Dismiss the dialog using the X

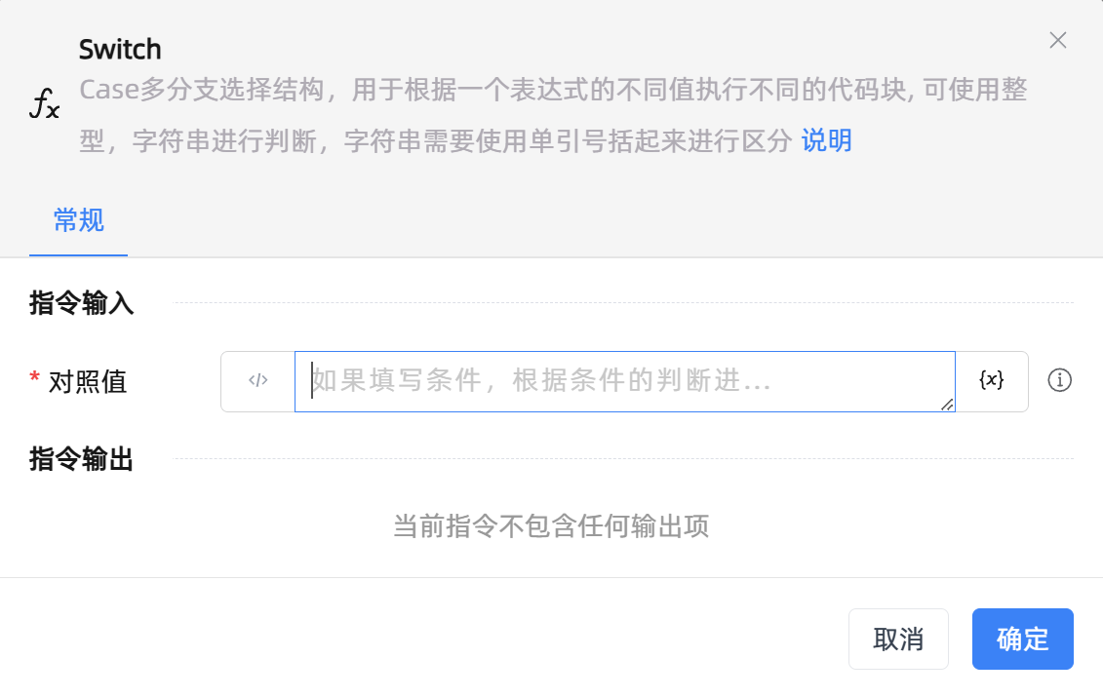pyautogui.click(x=1057, y=41)
